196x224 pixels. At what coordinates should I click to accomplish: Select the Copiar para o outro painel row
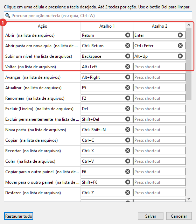point(42,172)
